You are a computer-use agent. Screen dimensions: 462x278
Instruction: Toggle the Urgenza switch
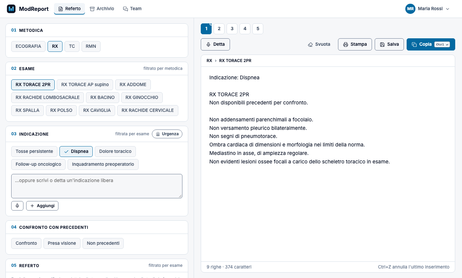(x=167, y=134)
